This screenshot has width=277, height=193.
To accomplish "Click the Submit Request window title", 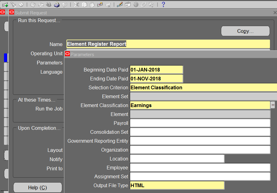I will (x=31, y=12).
